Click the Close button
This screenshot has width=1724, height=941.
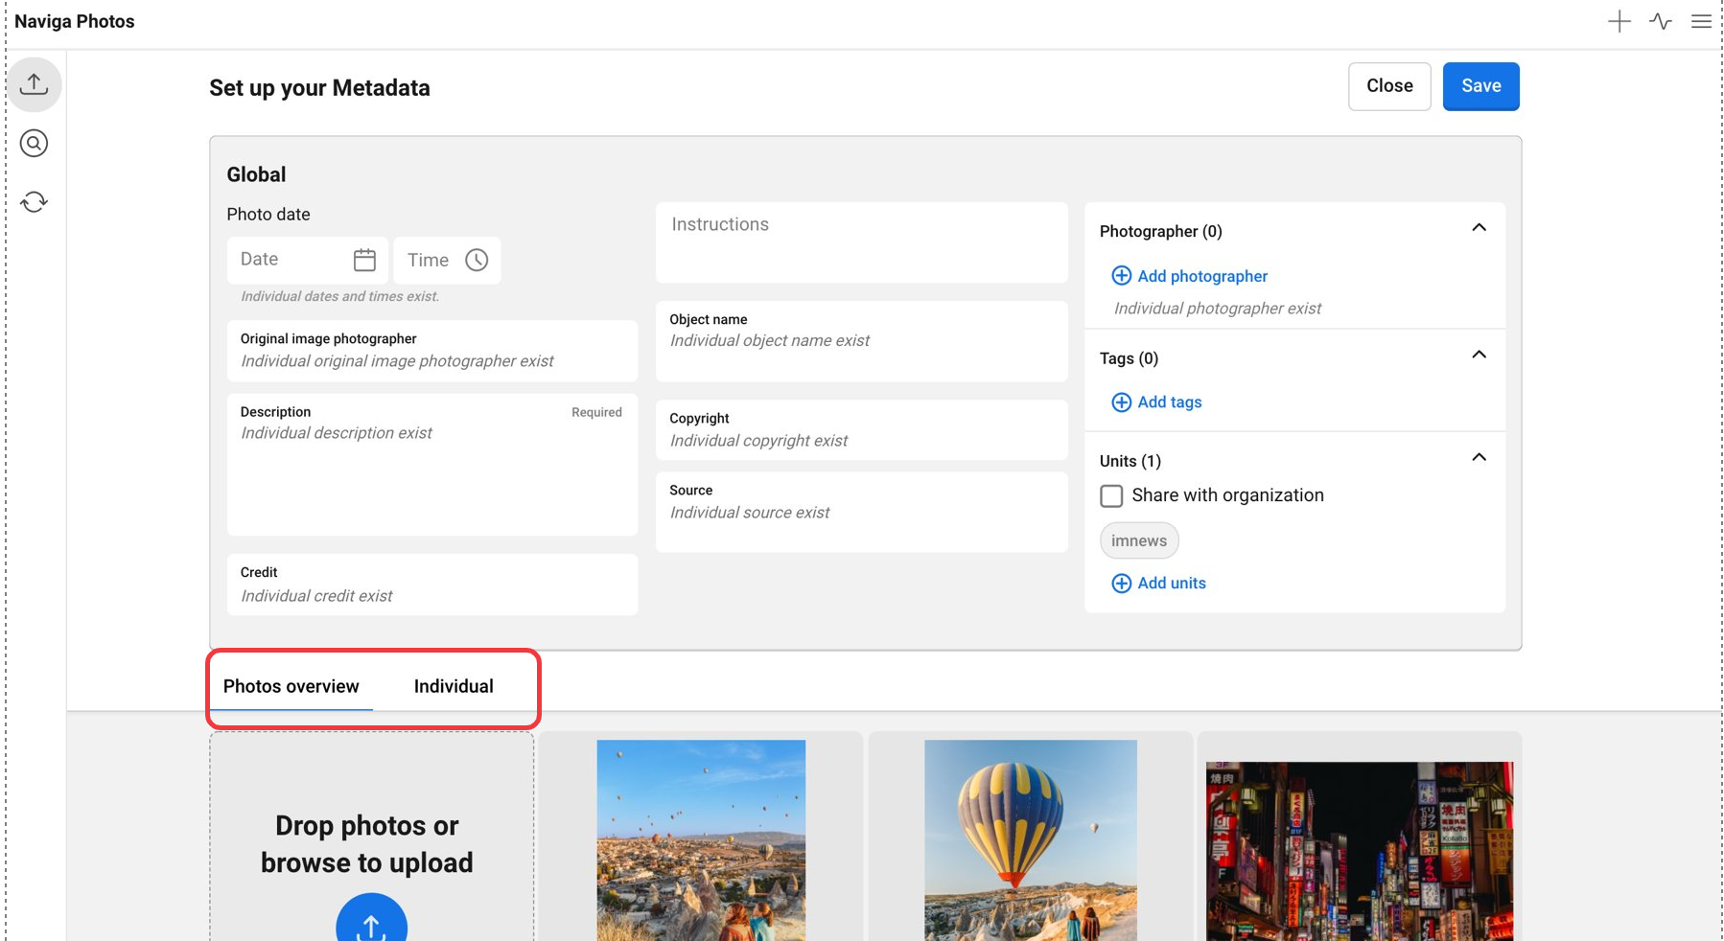pos(1388,86)
